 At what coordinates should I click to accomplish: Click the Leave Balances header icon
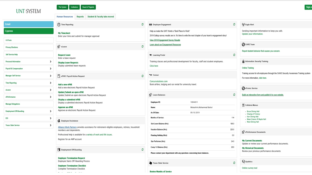click(x=150, y=95)
